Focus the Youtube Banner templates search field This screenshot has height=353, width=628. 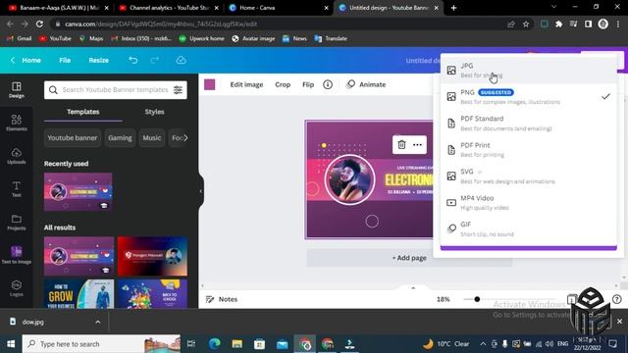116,90
